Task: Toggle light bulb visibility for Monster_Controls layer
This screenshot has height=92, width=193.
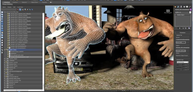Action: pos(6,62)
